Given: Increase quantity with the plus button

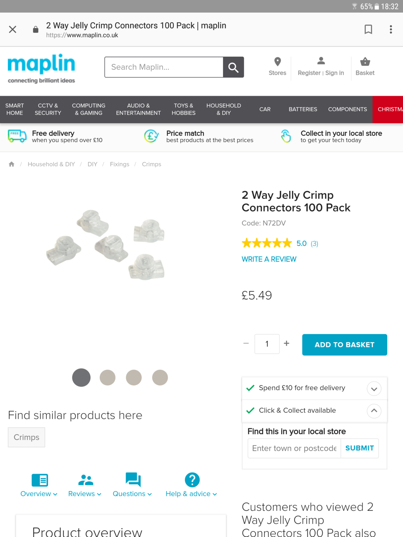Looking at the screenshot, I should [x=286, y=343].
